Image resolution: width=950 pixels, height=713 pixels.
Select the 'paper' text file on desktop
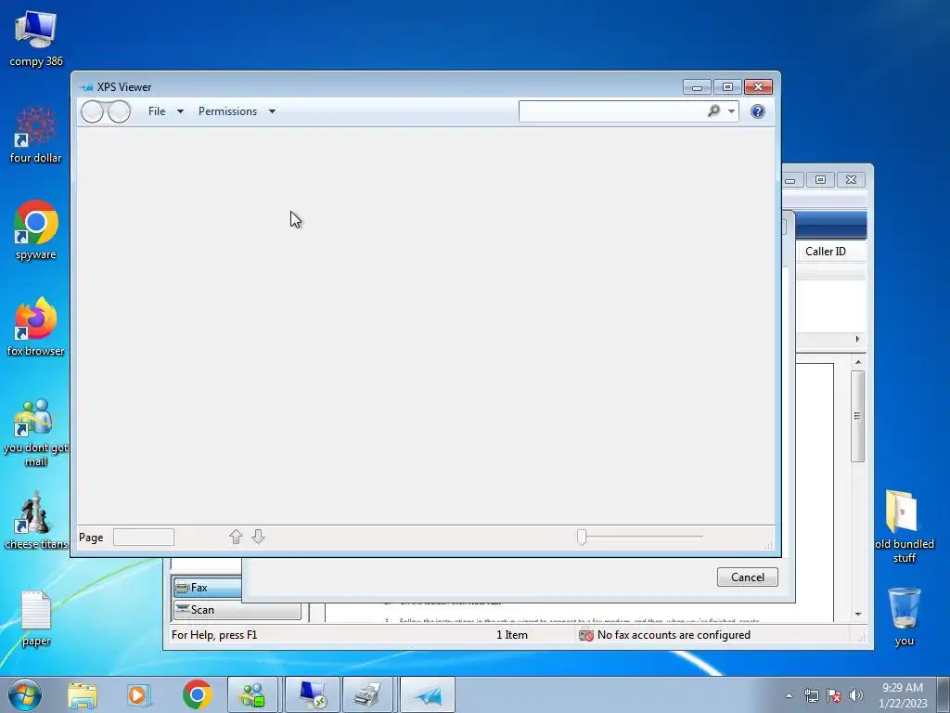pos(36,617)
